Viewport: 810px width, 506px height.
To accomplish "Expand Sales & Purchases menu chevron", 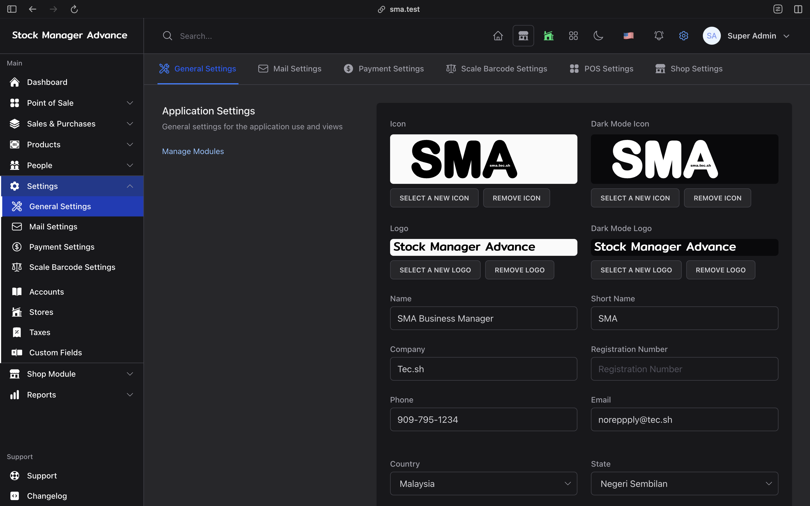I will pyautogui.click(x=130, y=124).
